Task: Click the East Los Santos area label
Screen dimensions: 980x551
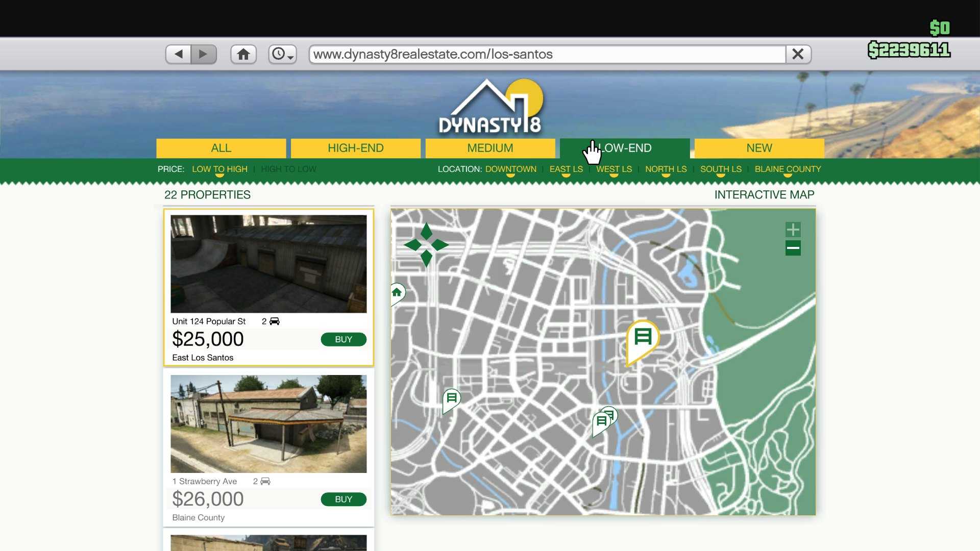Action: pos(203,358)
